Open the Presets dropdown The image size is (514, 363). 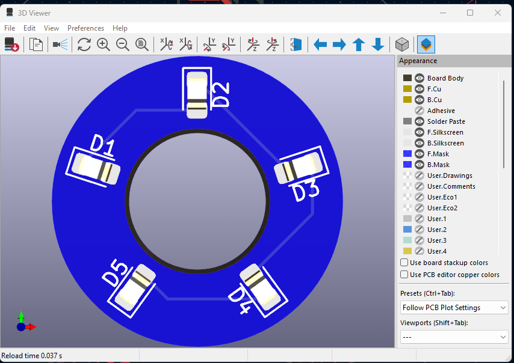[x=454, y=308]
